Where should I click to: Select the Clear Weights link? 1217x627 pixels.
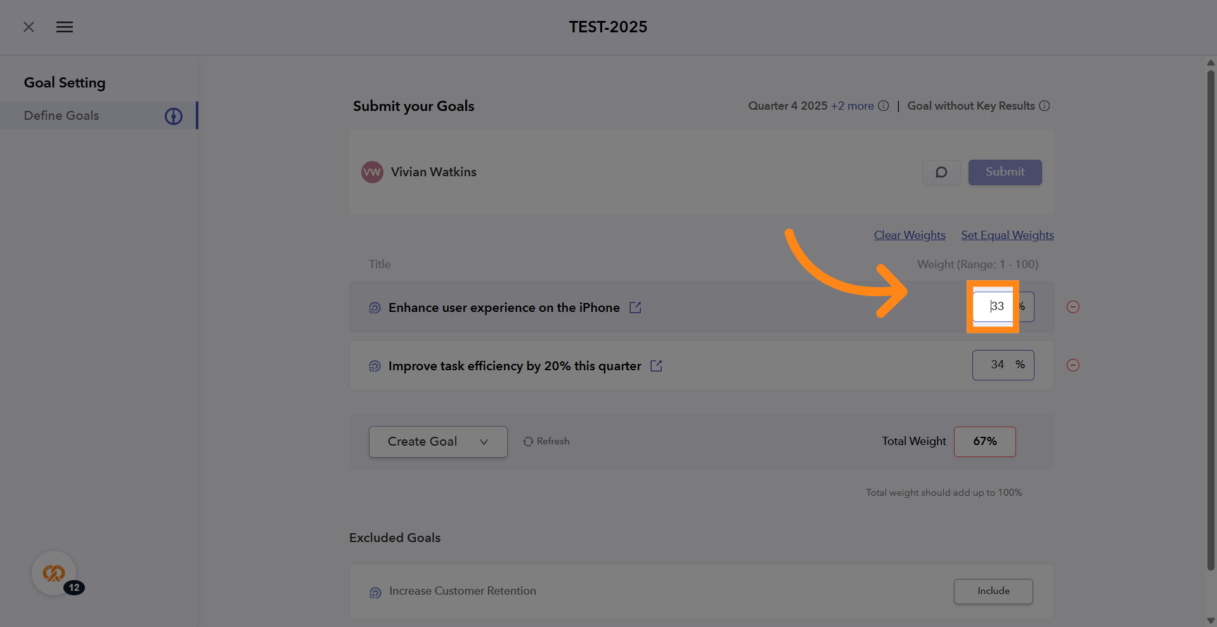[x=909, y=235]
